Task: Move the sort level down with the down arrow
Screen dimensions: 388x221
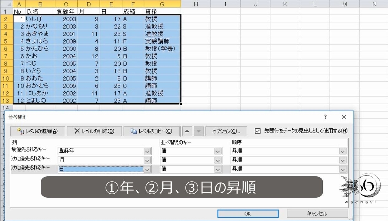Action: coord(199,131)
